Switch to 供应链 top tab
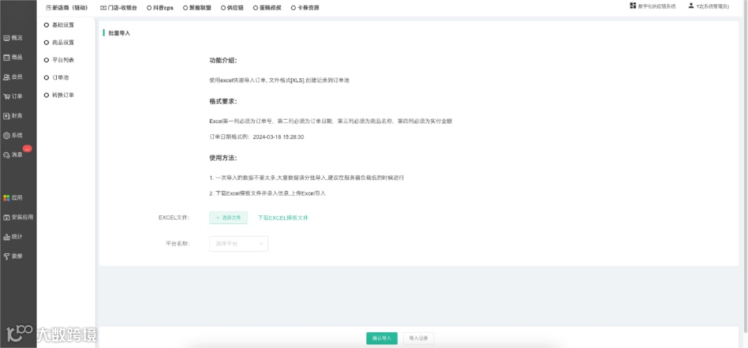The width and height of the screenshot is (748, 348). [x=232, y=8]
